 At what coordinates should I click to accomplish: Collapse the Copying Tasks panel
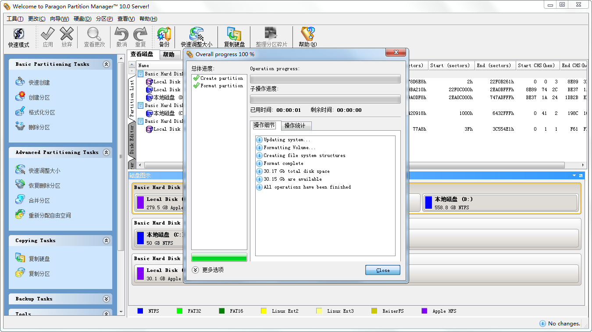click(106, 240)
